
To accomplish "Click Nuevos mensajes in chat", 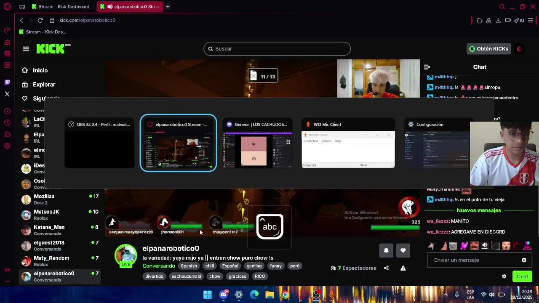I will [479, 210].
